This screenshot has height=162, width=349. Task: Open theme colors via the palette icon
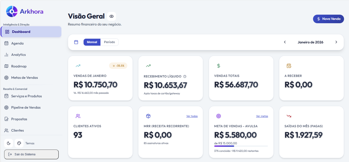coord(19,143)
